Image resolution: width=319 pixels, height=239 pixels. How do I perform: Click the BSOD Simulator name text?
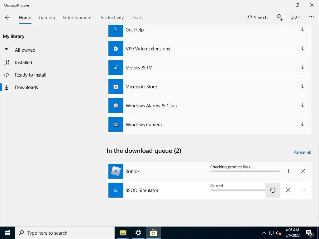click(x=142, y=190)
